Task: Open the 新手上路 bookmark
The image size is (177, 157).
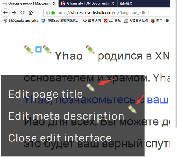Action: (x=160, y=21)
